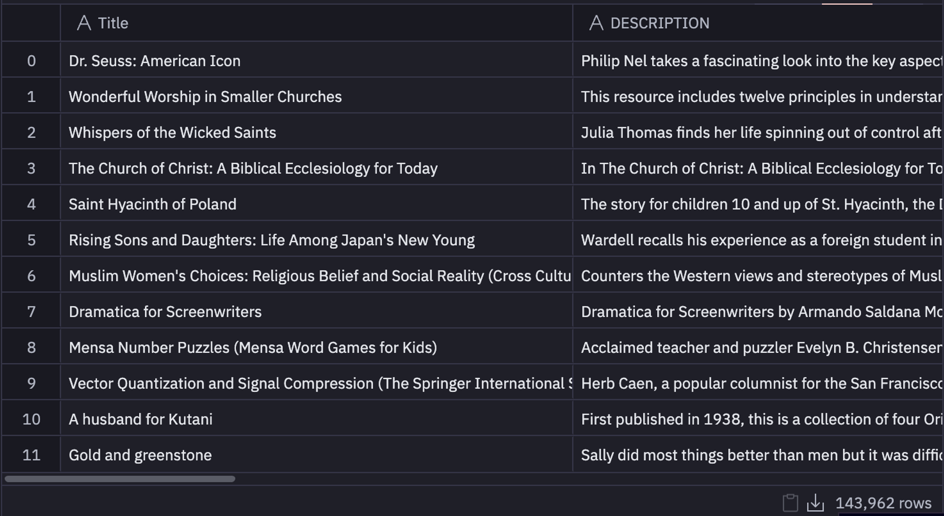Click the 'Dr. Seuss: American Icon' title cell
The image size is (944, 516).
coord(316,61)
